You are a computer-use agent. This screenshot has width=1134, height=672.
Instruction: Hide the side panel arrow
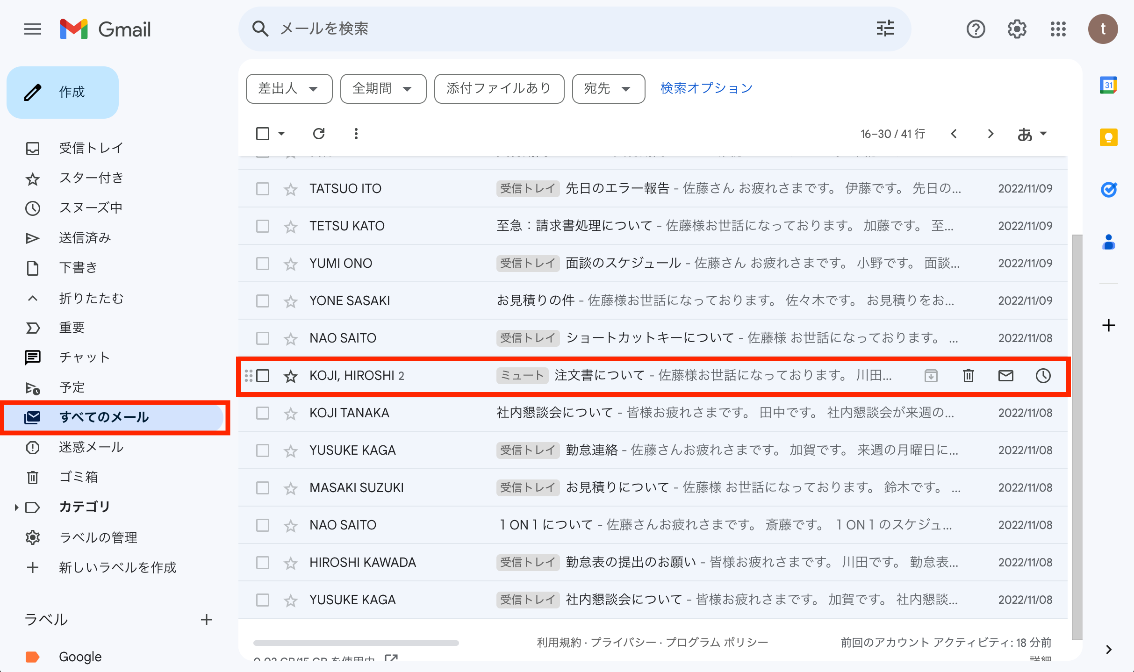coord(1108,650)
